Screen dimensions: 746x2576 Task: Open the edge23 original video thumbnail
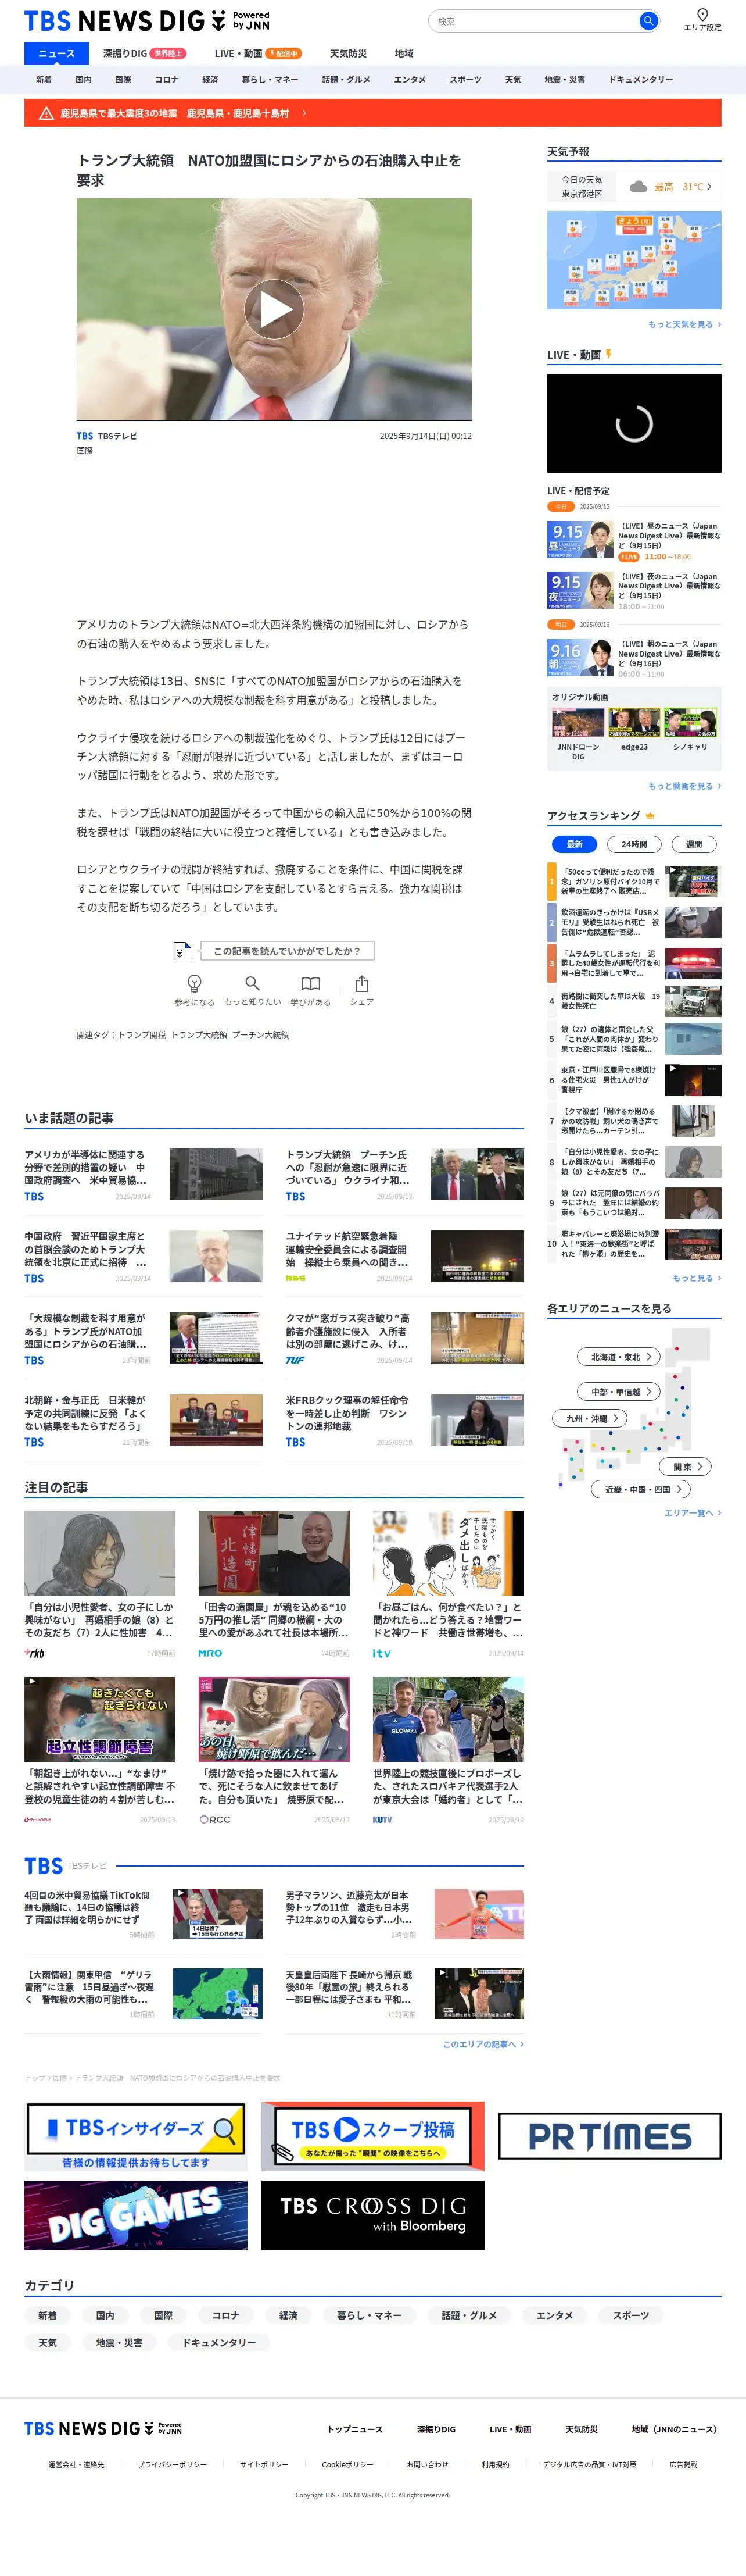click(634, 723)
